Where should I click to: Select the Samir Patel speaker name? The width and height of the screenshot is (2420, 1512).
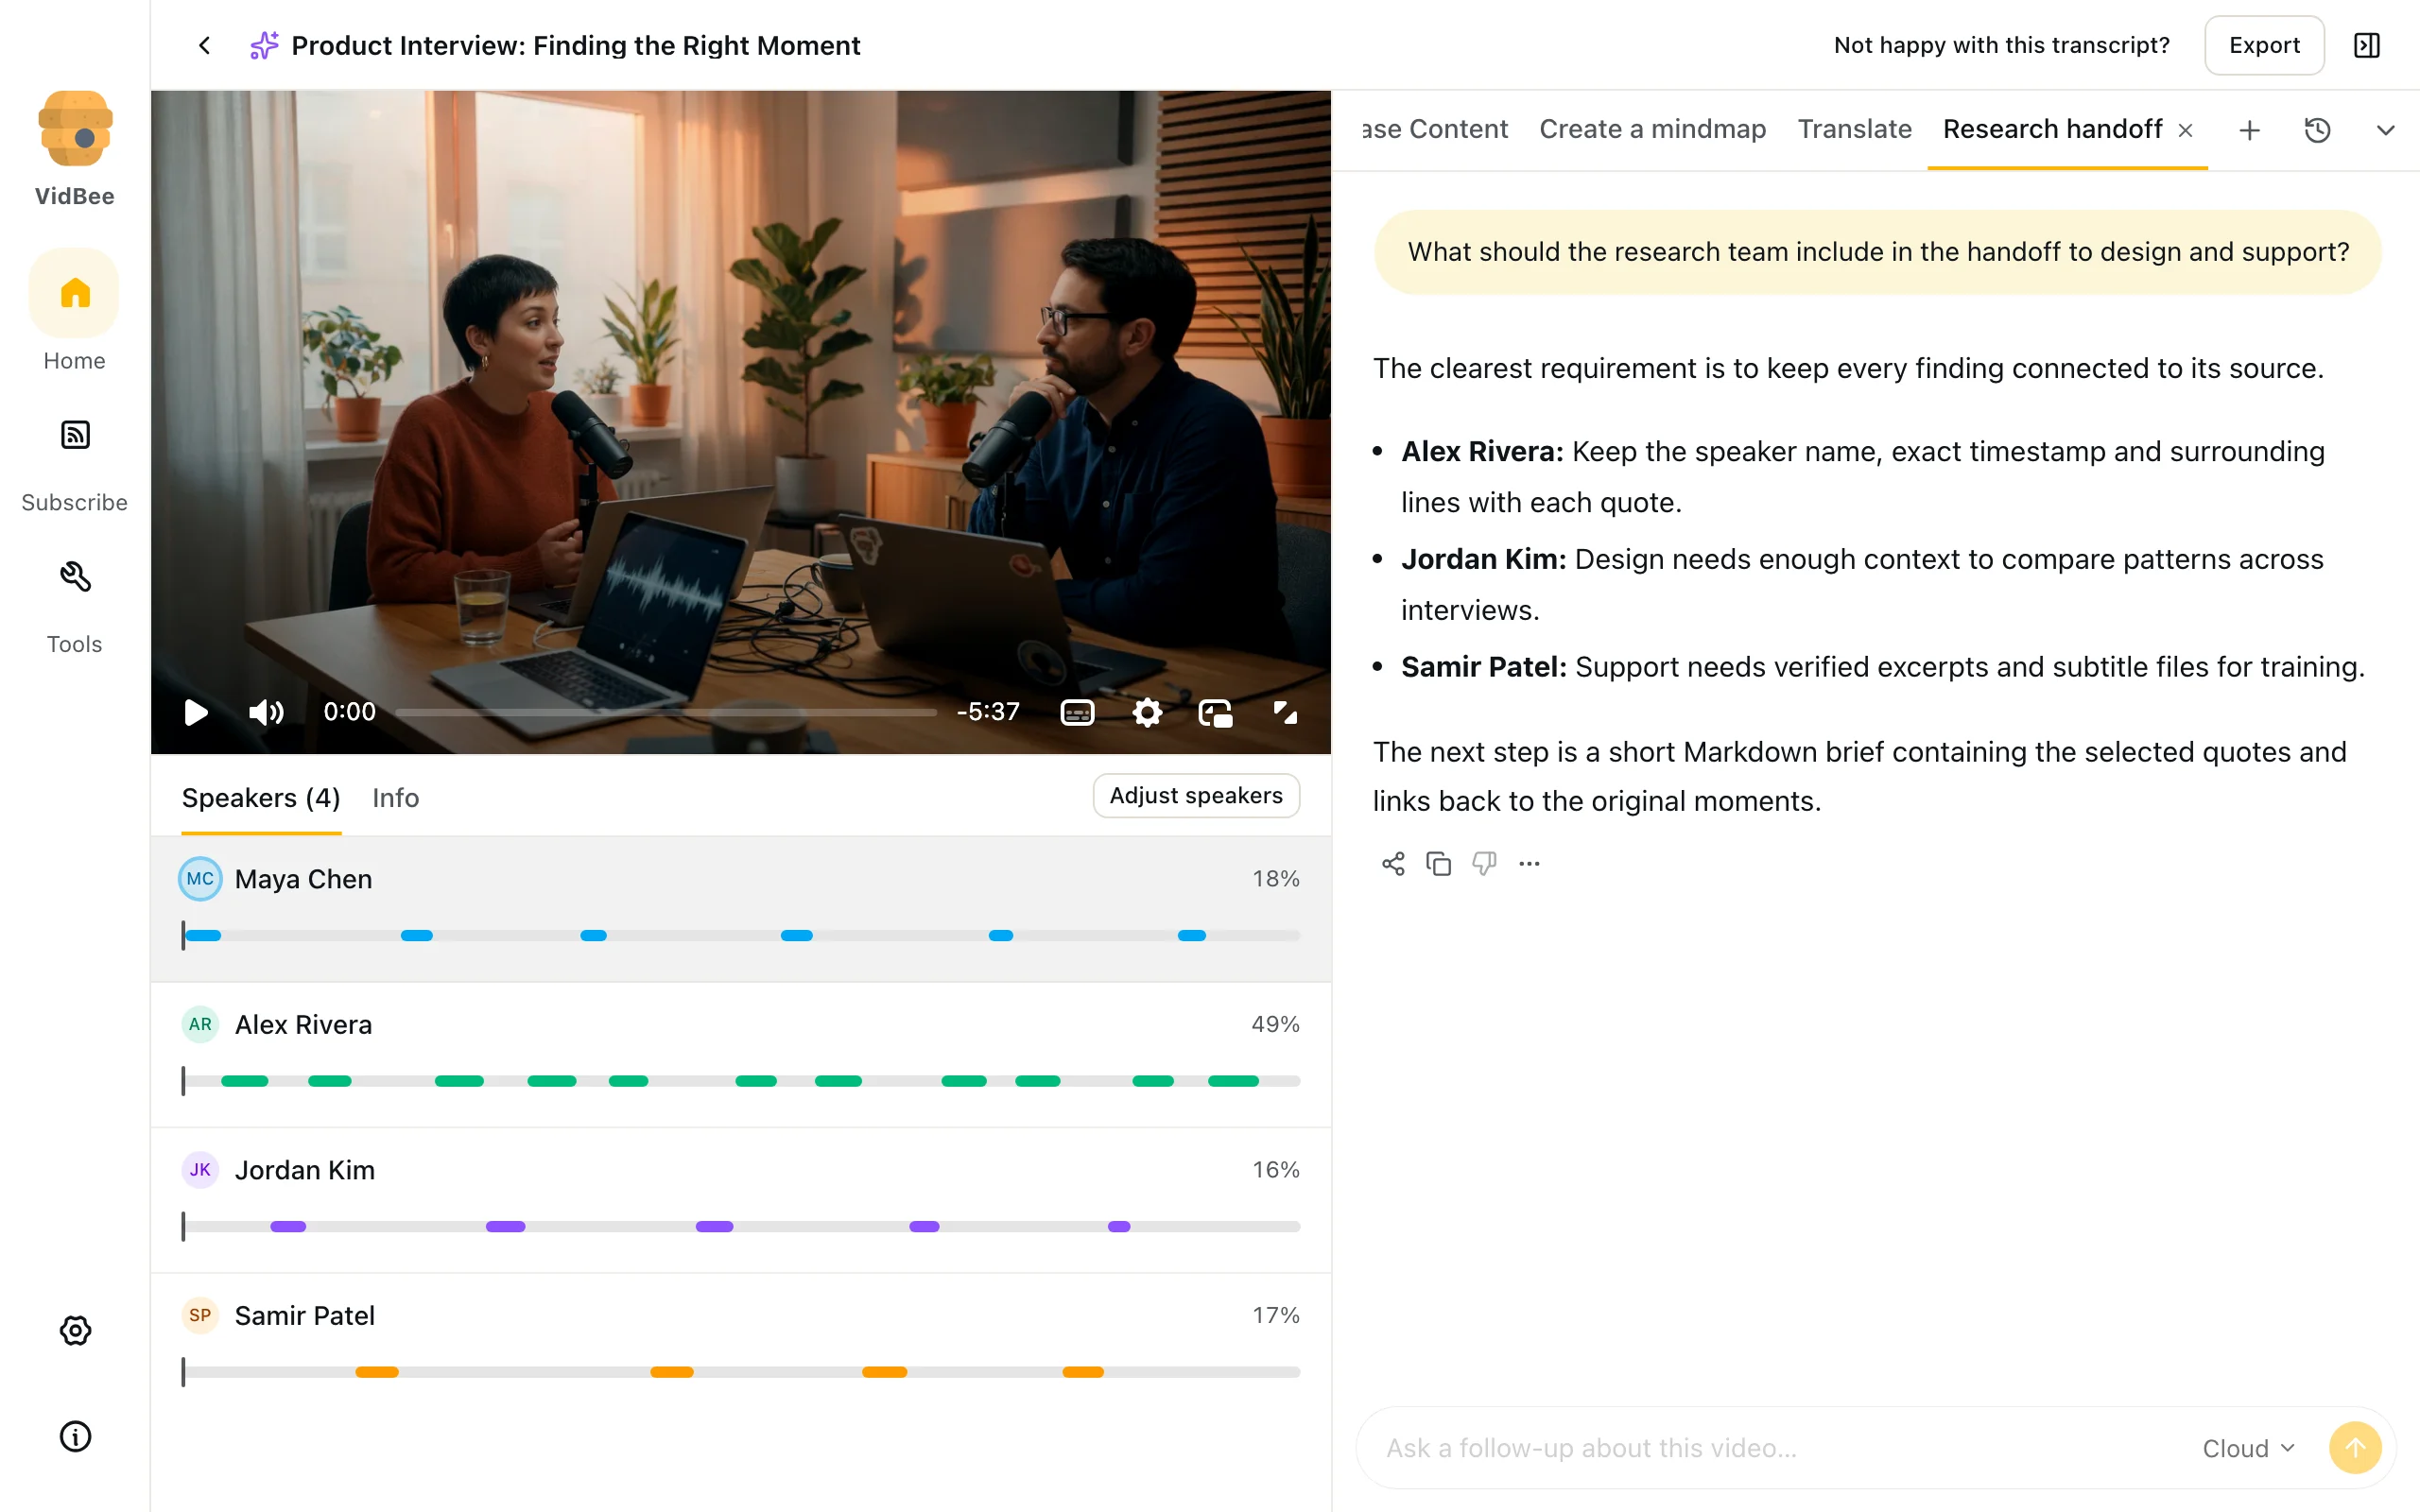(x=304, y=1315)
